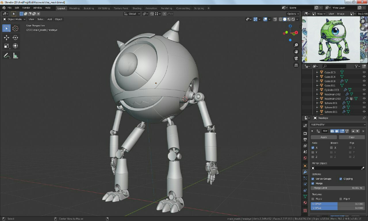The height and width of the screenshot is (221, 368).
Task: Open the Texture properties tab
Action: pos(305,210)
